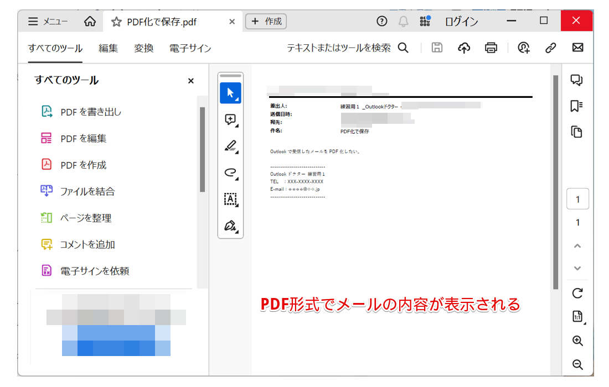
Task: Set zoom to actual size (1:1)
Action: pyautogui.click(x=577, y=317)
